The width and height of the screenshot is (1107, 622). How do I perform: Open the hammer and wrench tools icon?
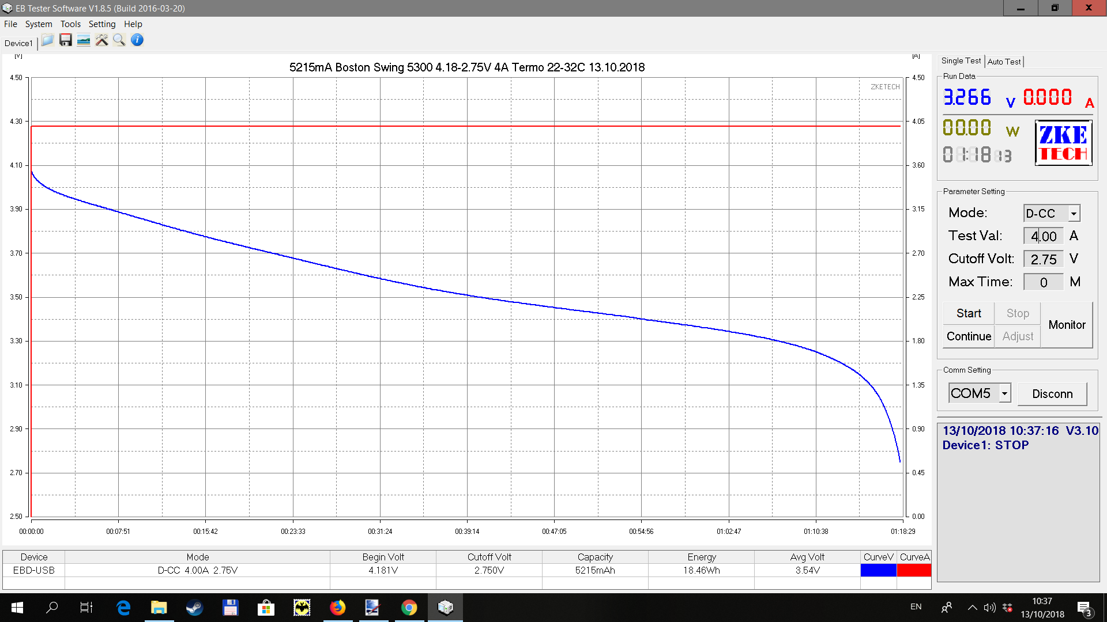pos(101,40)
